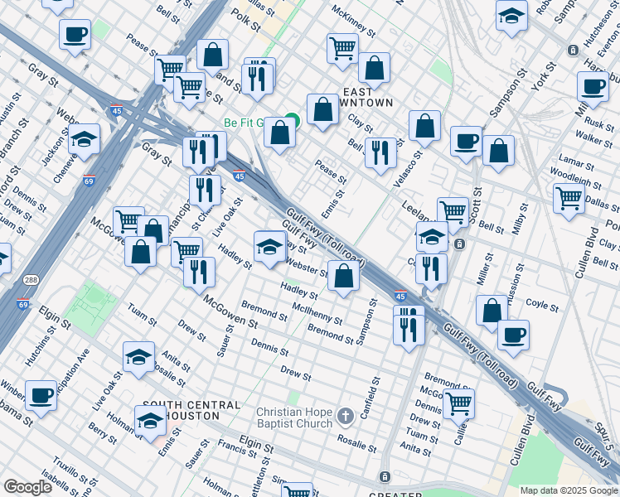Click the Interstate 45 shield near Coyle St
The height and width of the screenshot is (497, 620).
pos(400,296)
